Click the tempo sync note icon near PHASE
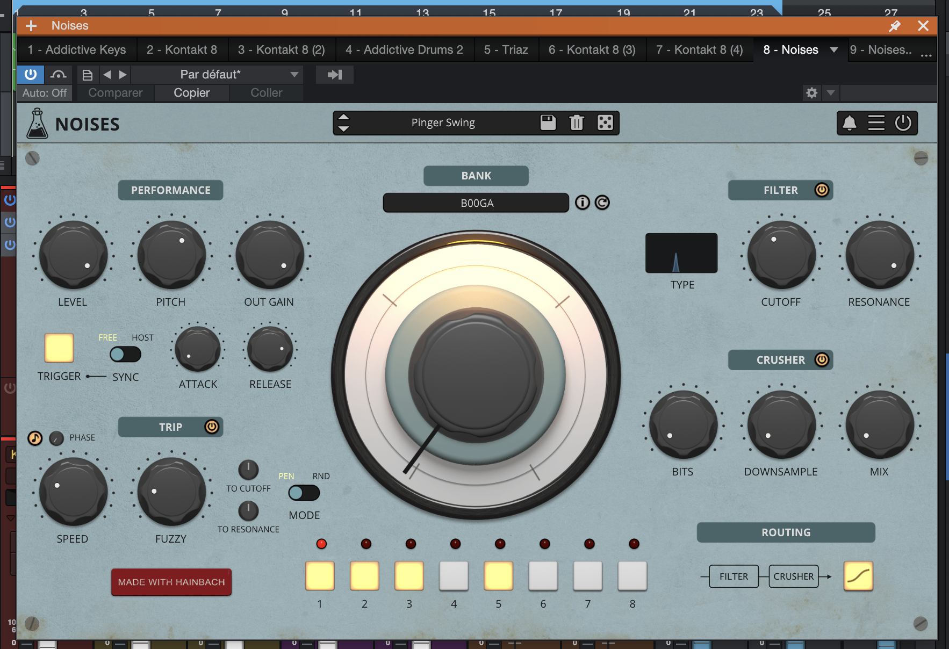This screenshot has width=949, height=649. coord(35,438)
